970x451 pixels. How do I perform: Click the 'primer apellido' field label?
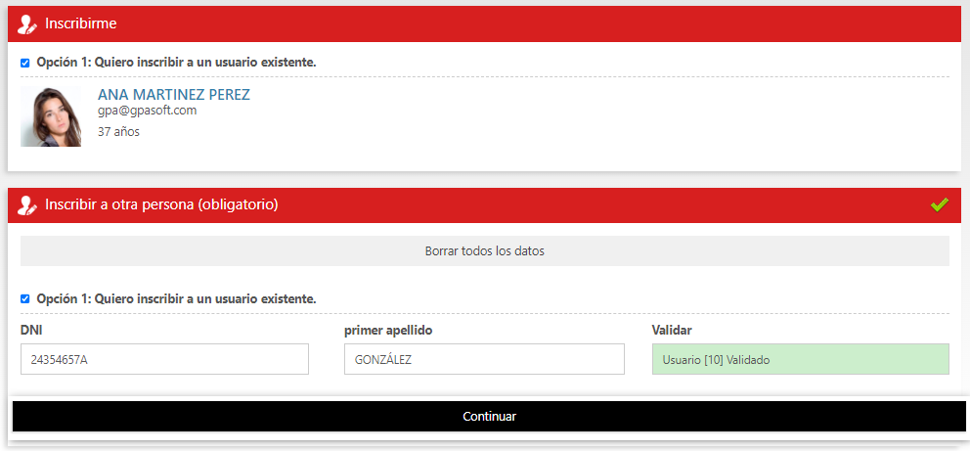click(388, 331)
